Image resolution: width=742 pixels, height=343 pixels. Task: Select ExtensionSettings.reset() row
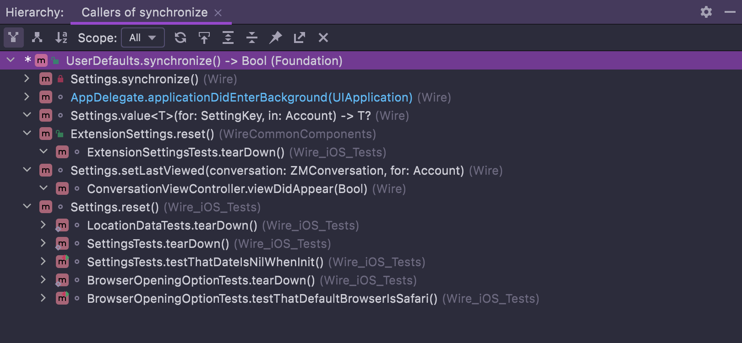[371, 134]
